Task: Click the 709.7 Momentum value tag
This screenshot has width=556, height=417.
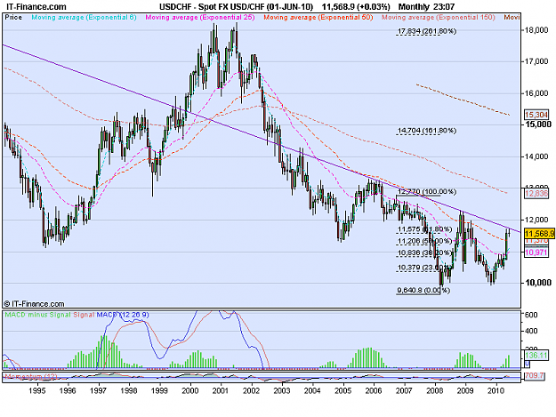Action: click(x=535, y=375)
